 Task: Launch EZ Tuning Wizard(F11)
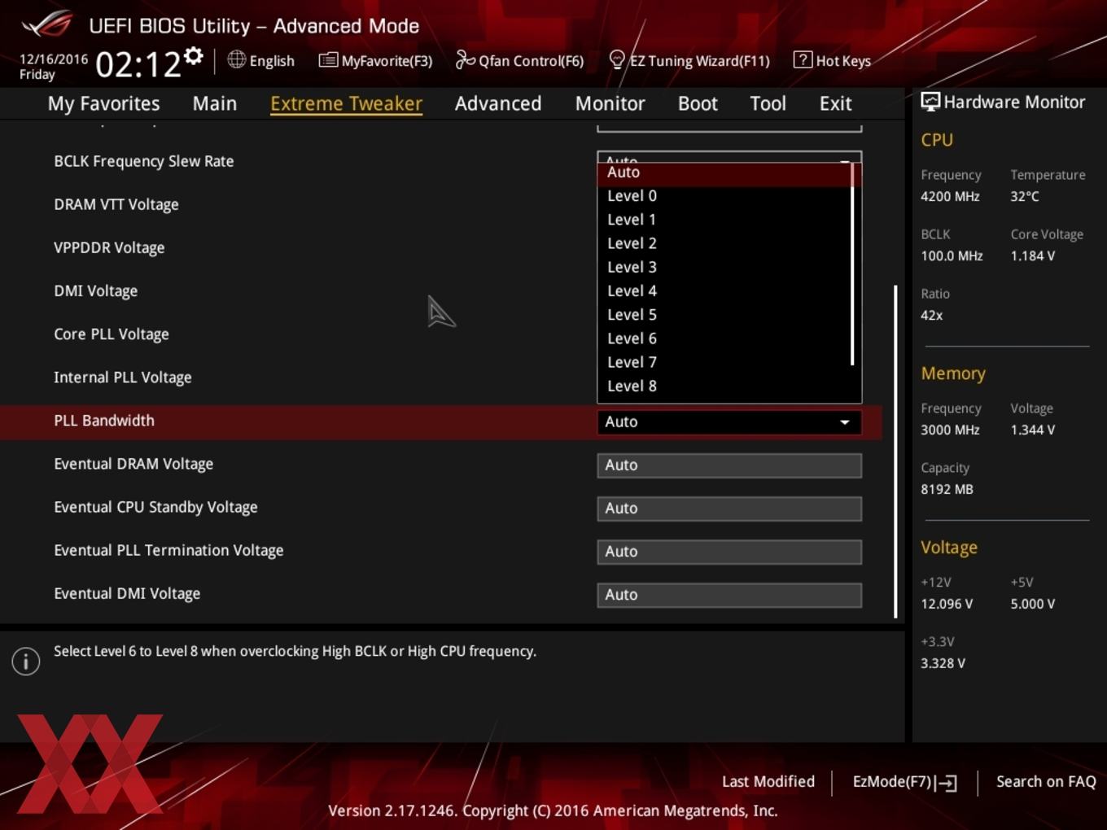(689, 60)
